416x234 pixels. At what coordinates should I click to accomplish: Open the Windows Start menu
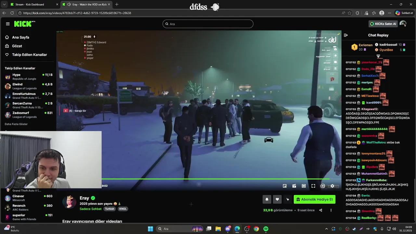pos(150,229)
